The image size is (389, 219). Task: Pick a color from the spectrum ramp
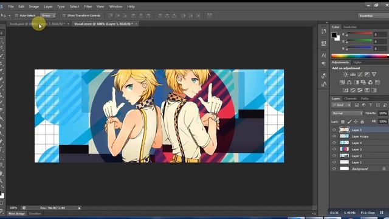coord(359,56)
